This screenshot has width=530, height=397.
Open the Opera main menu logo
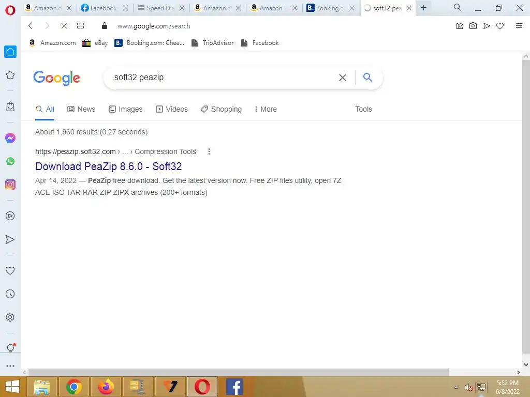[x=10, y=10]
